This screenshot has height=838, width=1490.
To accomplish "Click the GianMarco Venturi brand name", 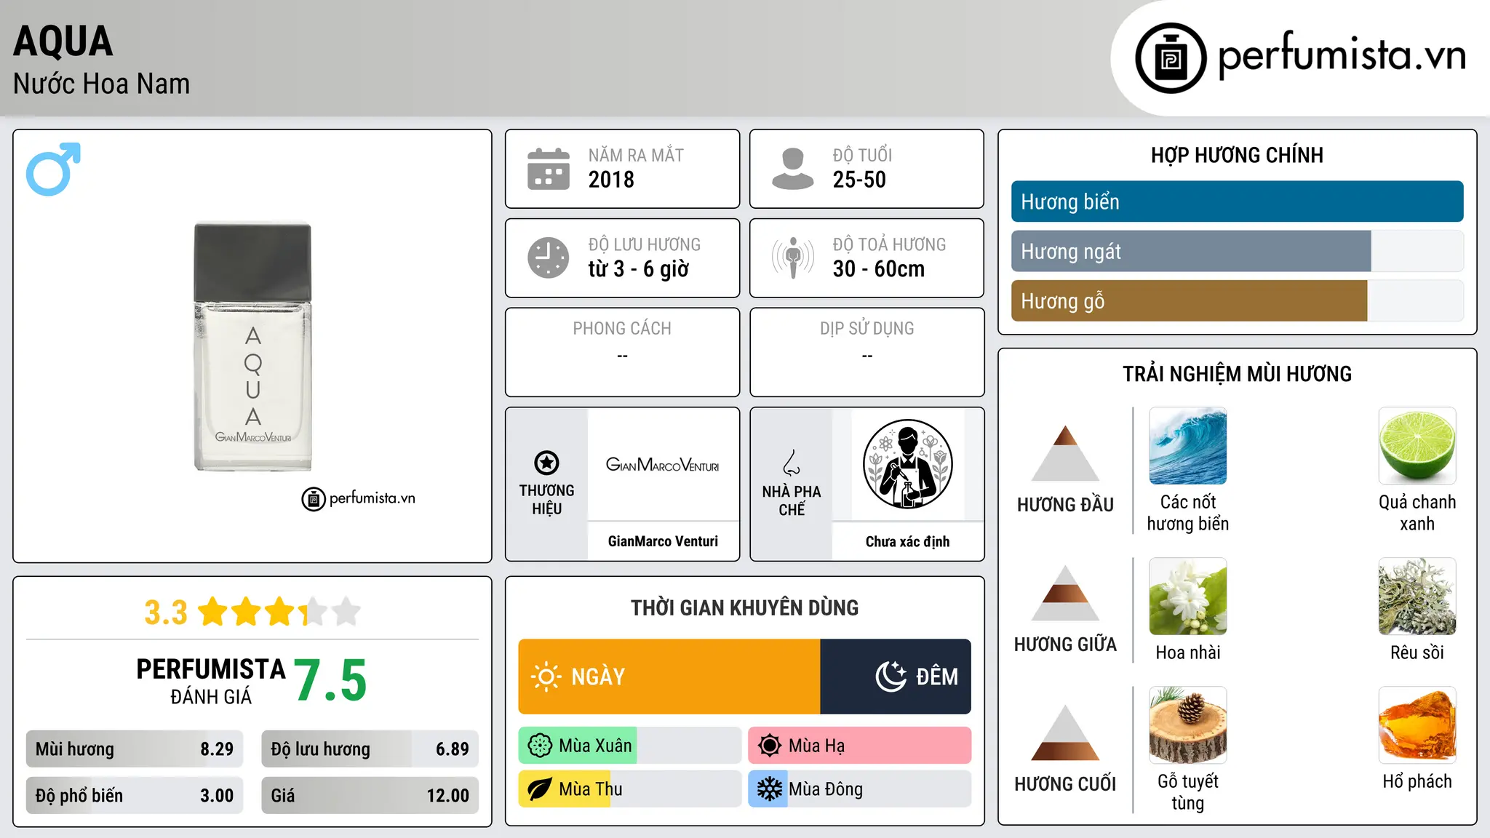I will pos(663,541).
